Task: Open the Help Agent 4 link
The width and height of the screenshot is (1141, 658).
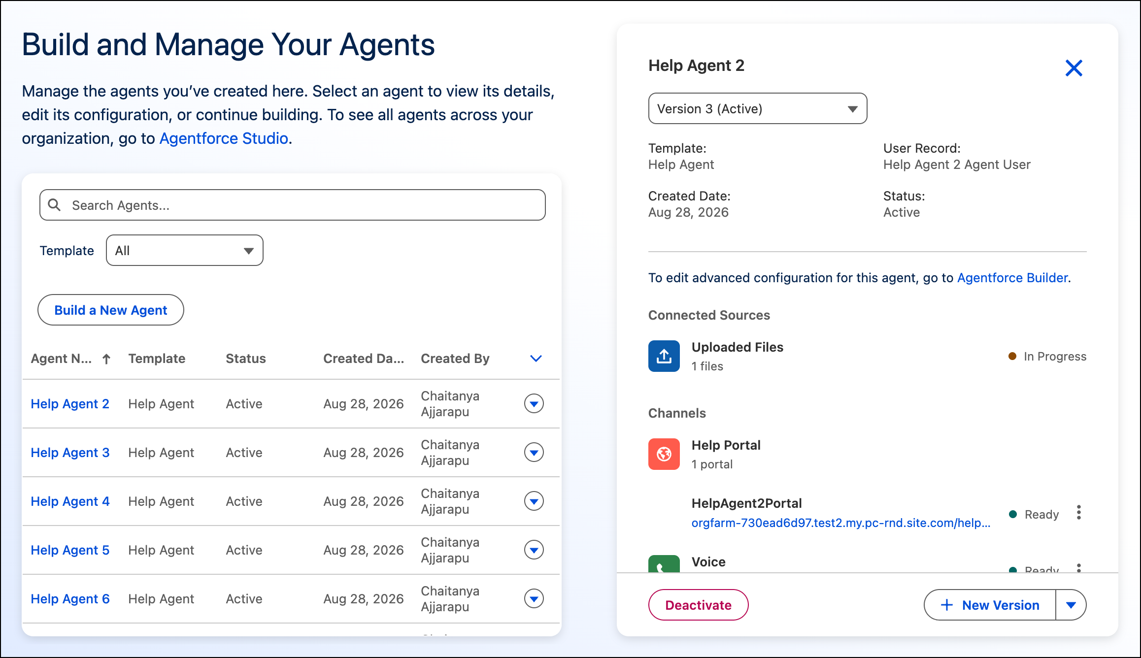Action: click(x=70, y=501)
